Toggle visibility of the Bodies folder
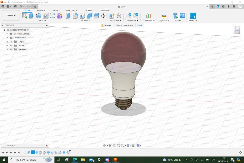 click(11, 45)
